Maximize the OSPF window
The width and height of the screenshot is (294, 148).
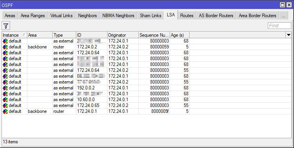tap(282, 5)
